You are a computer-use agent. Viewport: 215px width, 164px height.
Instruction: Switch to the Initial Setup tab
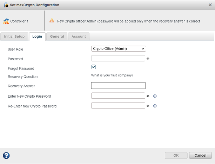coord(14,37)
